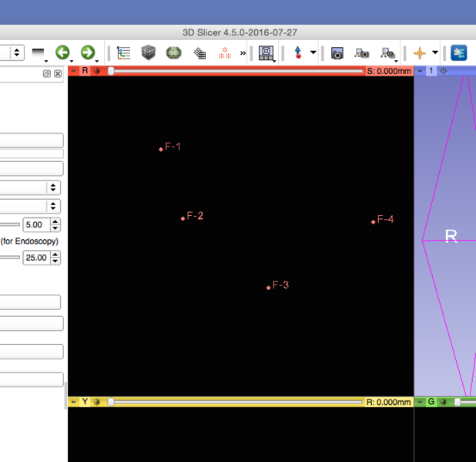Click the spin box showing 25.00
Screen dimensions: 476x462
(35, 258)
